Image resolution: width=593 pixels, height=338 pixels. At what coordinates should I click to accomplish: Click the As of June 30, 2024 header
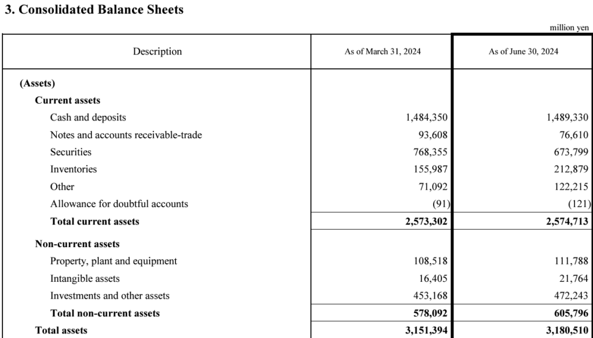point(523,52)
